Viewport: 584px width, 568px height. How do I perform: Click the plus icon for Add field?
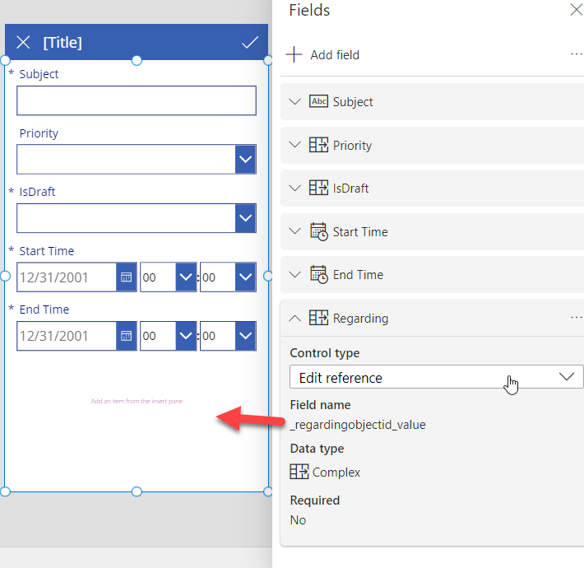294,55
